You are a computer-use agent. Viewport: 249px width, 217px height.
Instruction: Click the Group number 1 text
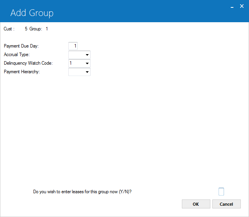tap(47, 29)
